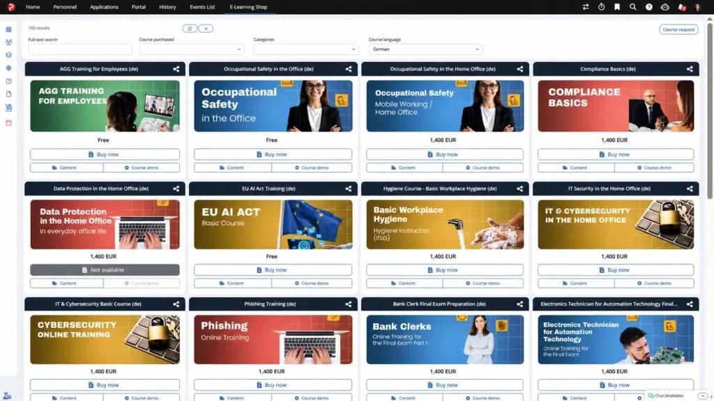Viewport: 714px width, 401px height.
Task: Switch to the Events List tab
Action: [x=202, y=7]
